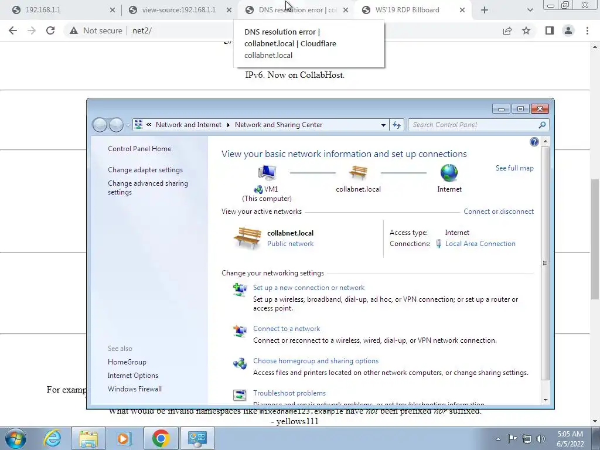Open Windows Explorer from taskbar

coord(88,438)
